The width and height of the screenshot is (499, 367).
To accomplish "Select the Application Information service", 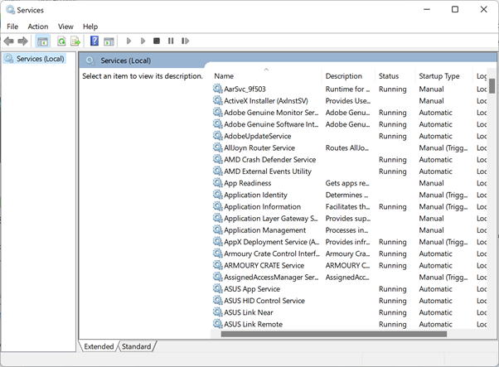I will (349, 207).
